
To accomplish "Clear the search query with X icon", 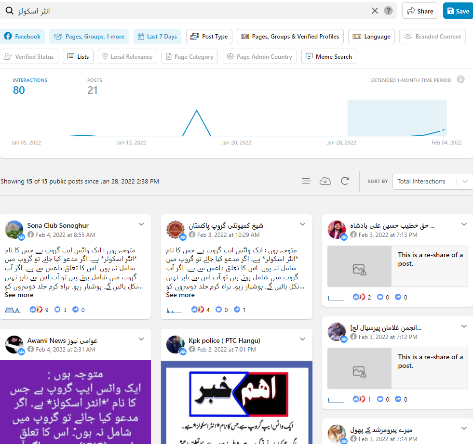I will click(x=375, y=11).
